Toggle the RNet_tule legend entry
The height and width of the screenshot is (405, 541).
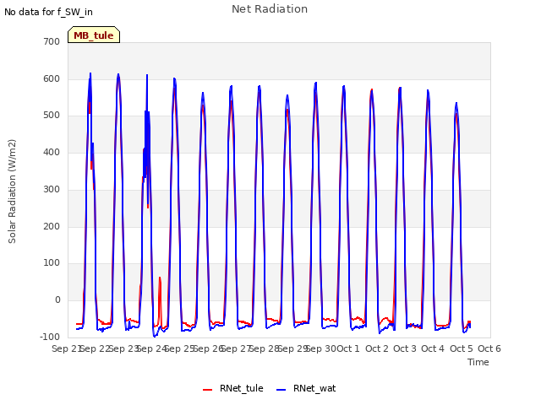click(x=233, y=388)
